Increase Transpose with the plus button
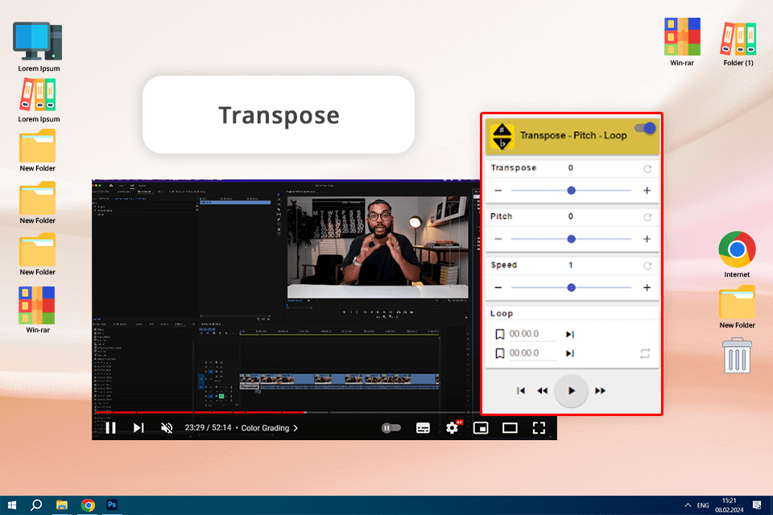 pos(647,191)
